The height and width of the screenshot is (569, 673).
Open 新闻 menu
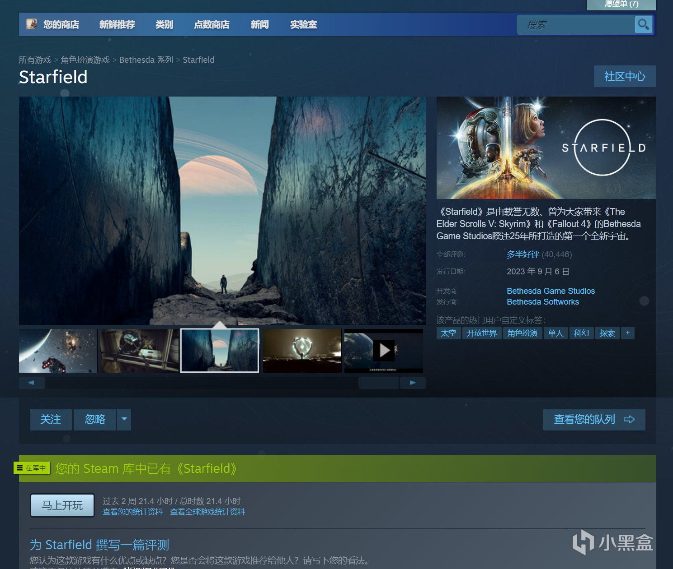click(x=259, y=24)
